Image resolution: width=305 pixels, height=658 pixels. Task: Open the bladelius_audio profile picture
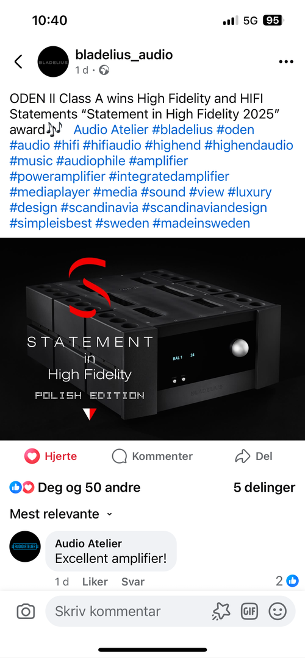point(53,62)
